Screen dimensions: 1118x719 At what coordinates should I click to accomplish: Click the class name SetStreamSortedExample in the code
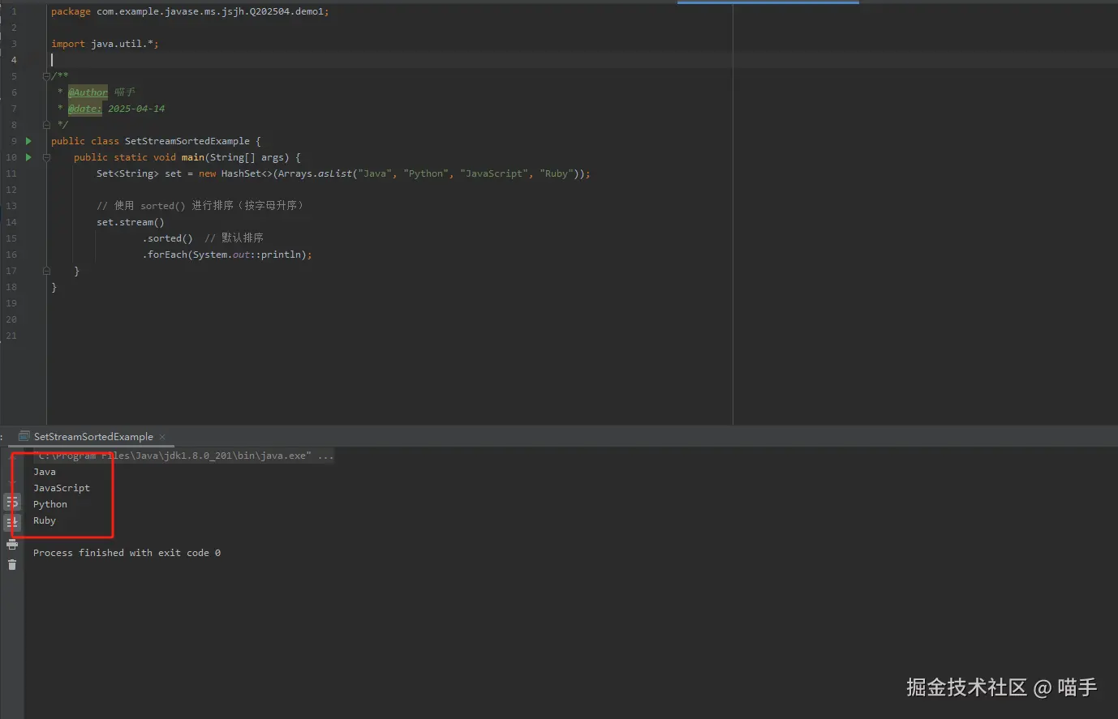click(x=187, y=141)
